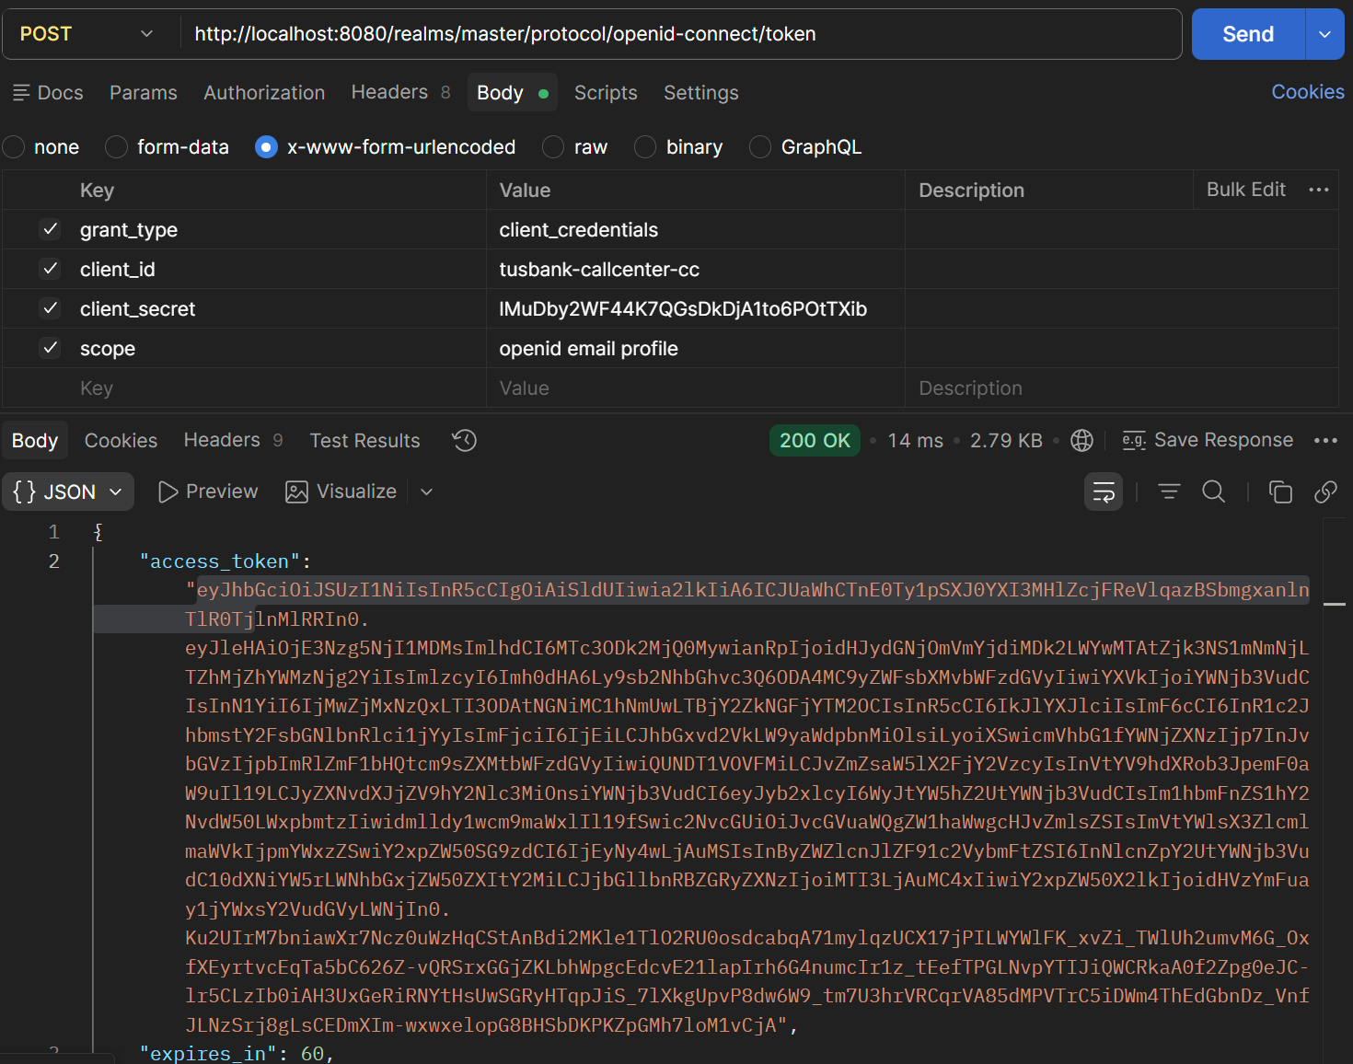Click the 200 OK status badge
This screenshot has height=1064, width=1353.
(x=815, y=441)
